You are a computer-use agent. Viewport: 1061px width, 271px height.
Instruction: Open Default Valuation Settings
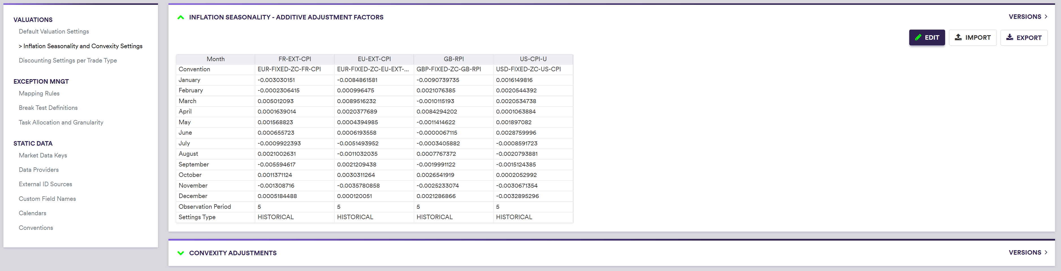53,32
